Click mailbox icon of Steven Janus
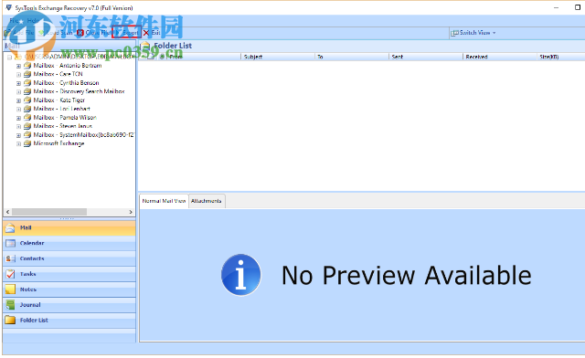The image size is (585, 358). (27, 126)
